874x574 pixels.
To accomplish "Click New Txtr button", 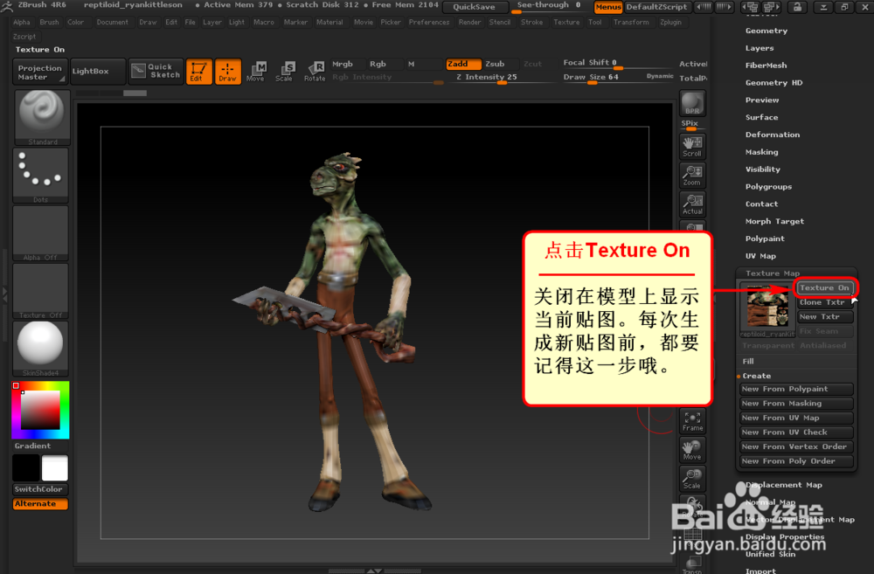I will pos(824,316).
